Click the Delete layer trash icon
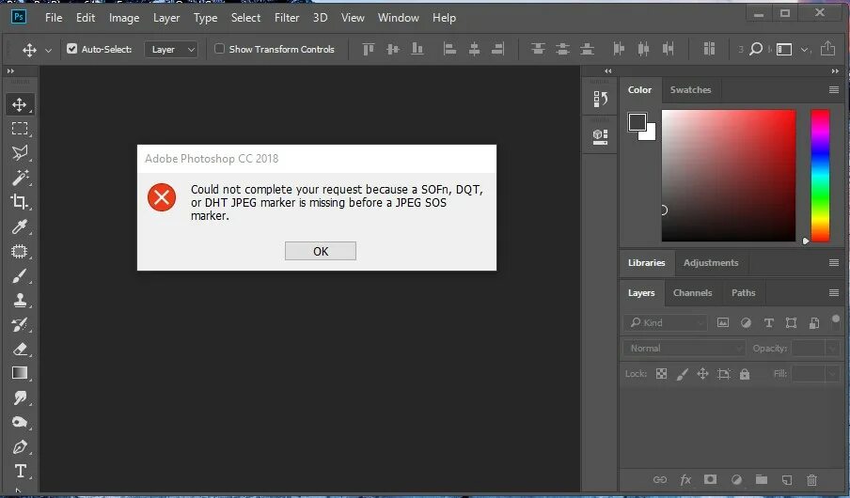The image size is (850, 498). 811,479
